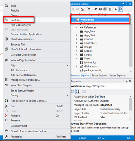The height and width of the screenshot is (141, 135).
Task: Click the Collapse All icon in Solution Explorer
Action: click(105, 9)
